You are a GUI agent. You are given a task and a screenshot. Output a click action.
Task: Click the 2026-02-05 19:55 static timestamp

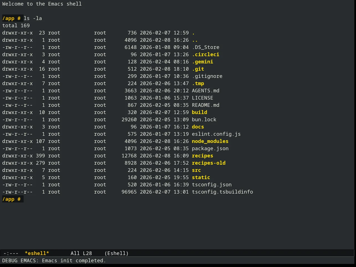164,177
